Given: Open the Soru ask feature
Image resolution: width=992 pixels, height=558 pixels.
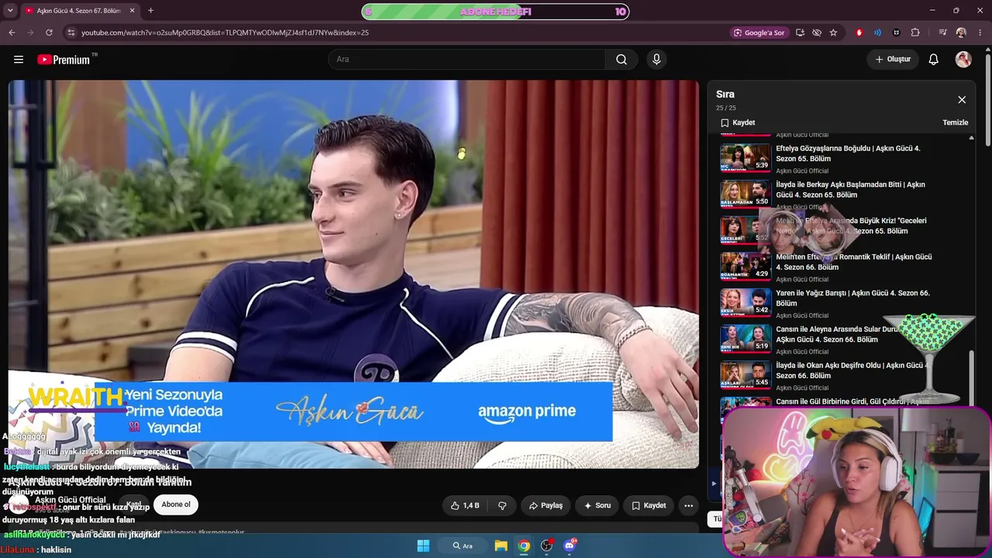Looking at the screenshot, I should point(598,505).
